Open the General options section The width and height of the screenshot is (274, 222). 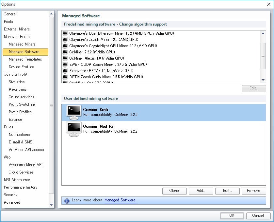point(10,14)
